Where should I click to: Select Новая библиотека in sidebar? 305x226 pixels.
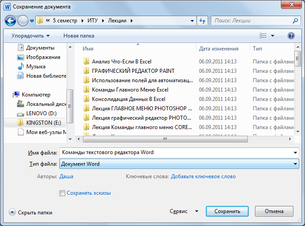coord(42,76)
